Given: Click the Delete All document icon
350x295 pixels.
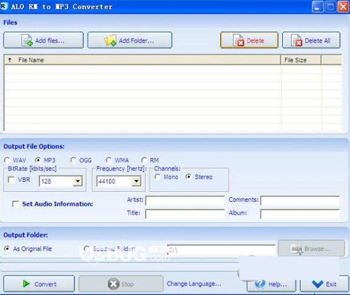Looking at the screenshot, I should pos(296,40).
